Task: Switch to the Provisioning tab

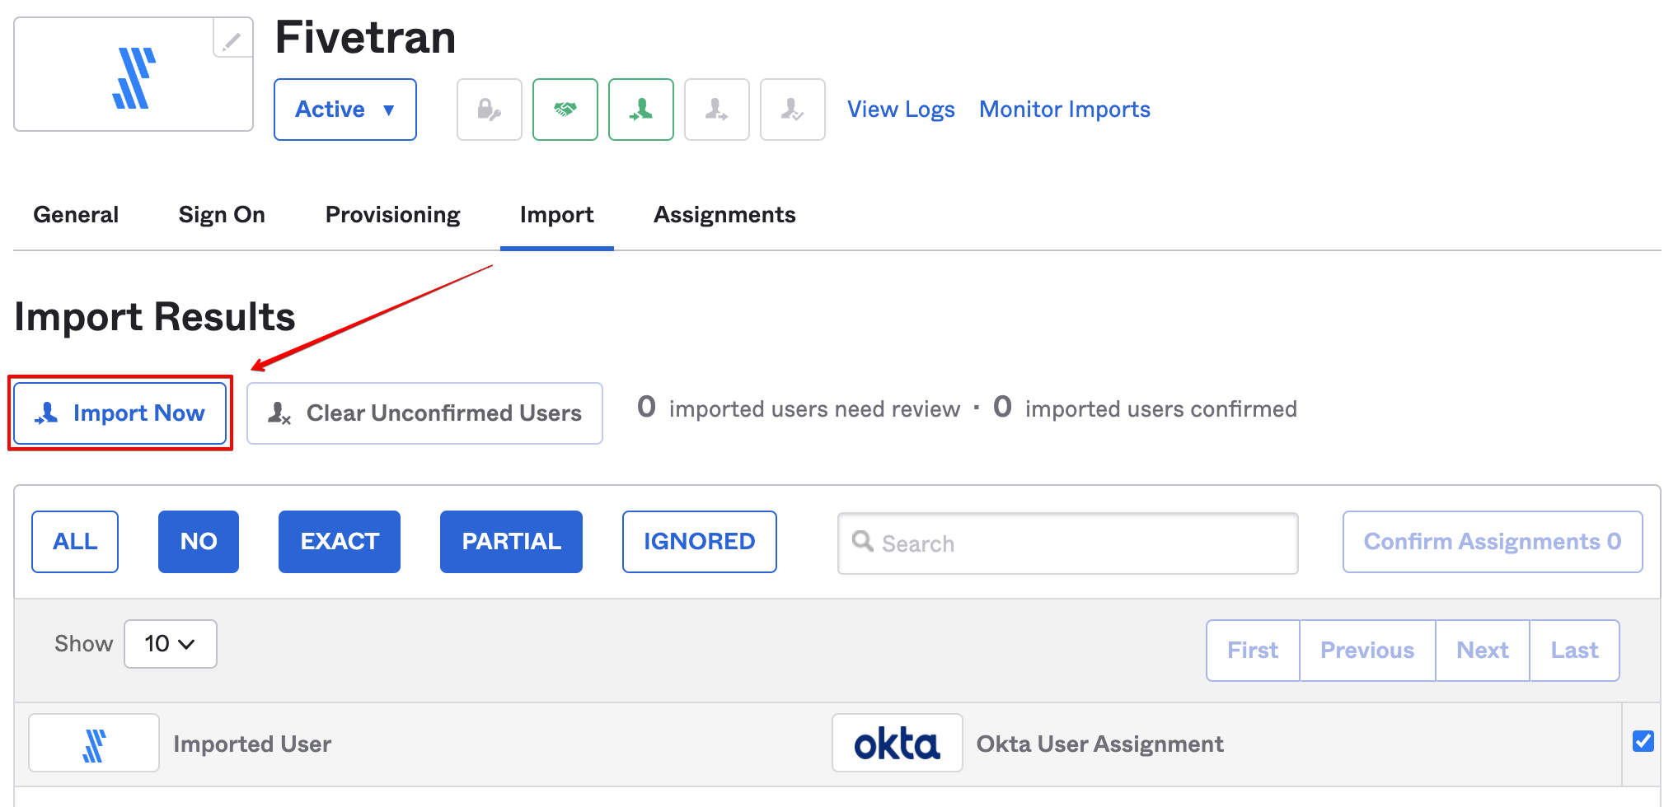Action: tap(392, 215)
